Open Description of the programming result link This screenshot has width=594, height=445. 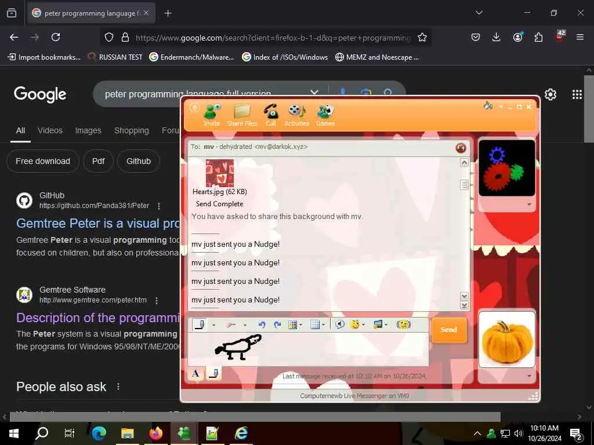(x=97, y=318)
